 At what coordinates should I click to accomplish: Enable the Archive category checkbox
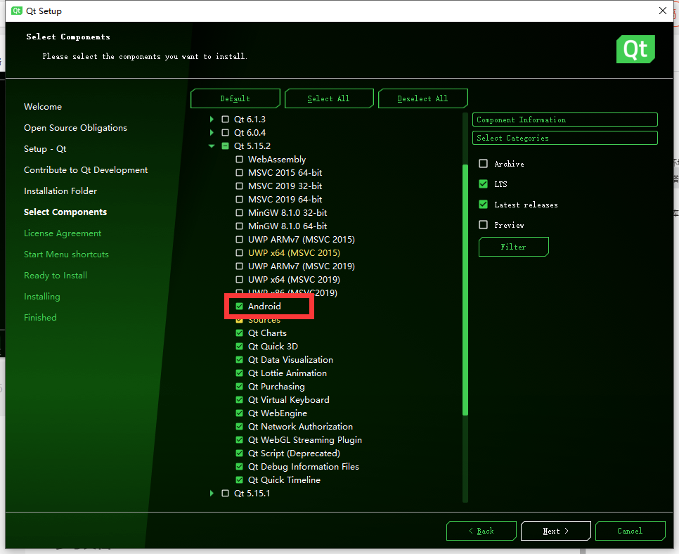pos(484,164)
